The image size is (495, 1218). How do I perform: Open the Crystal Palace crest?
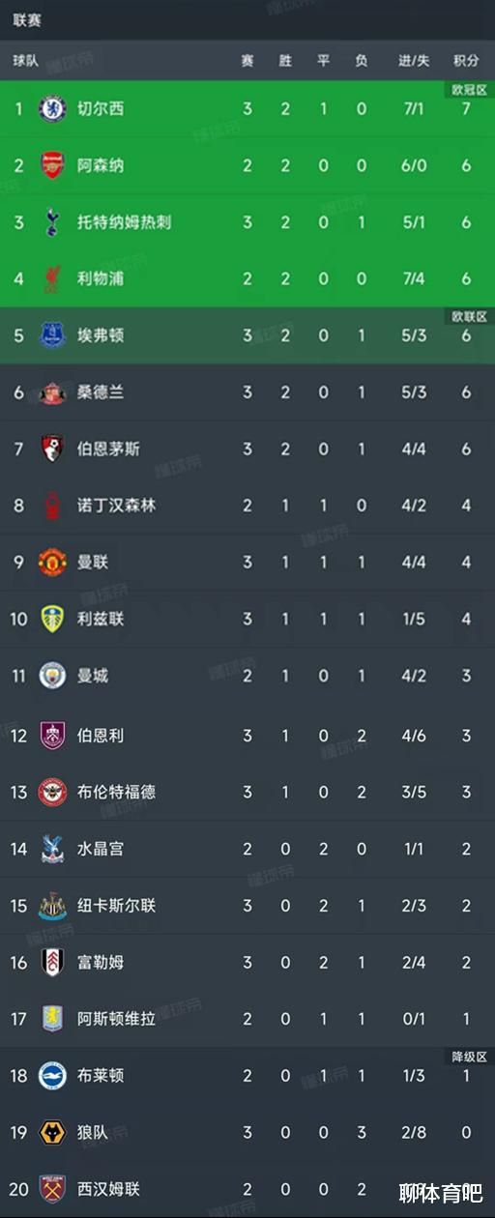52,849
